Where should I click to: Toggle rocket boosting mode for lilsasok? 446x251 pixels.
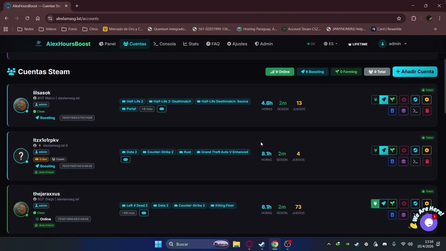tap(384, 100)
